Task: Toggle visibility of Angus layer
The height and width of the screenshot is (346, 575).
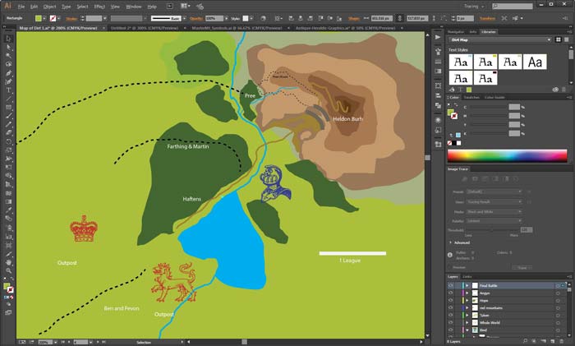Action: pos(452,293)
